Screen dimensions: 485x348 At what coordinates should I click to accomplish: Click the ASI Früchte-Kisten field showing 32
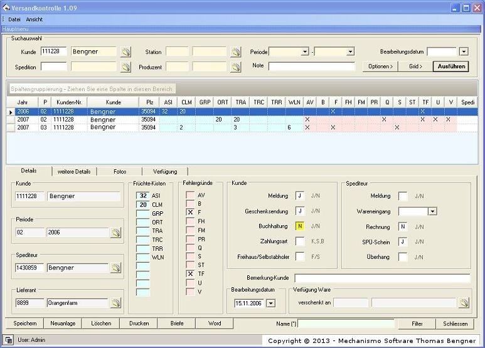pos(143,196)
